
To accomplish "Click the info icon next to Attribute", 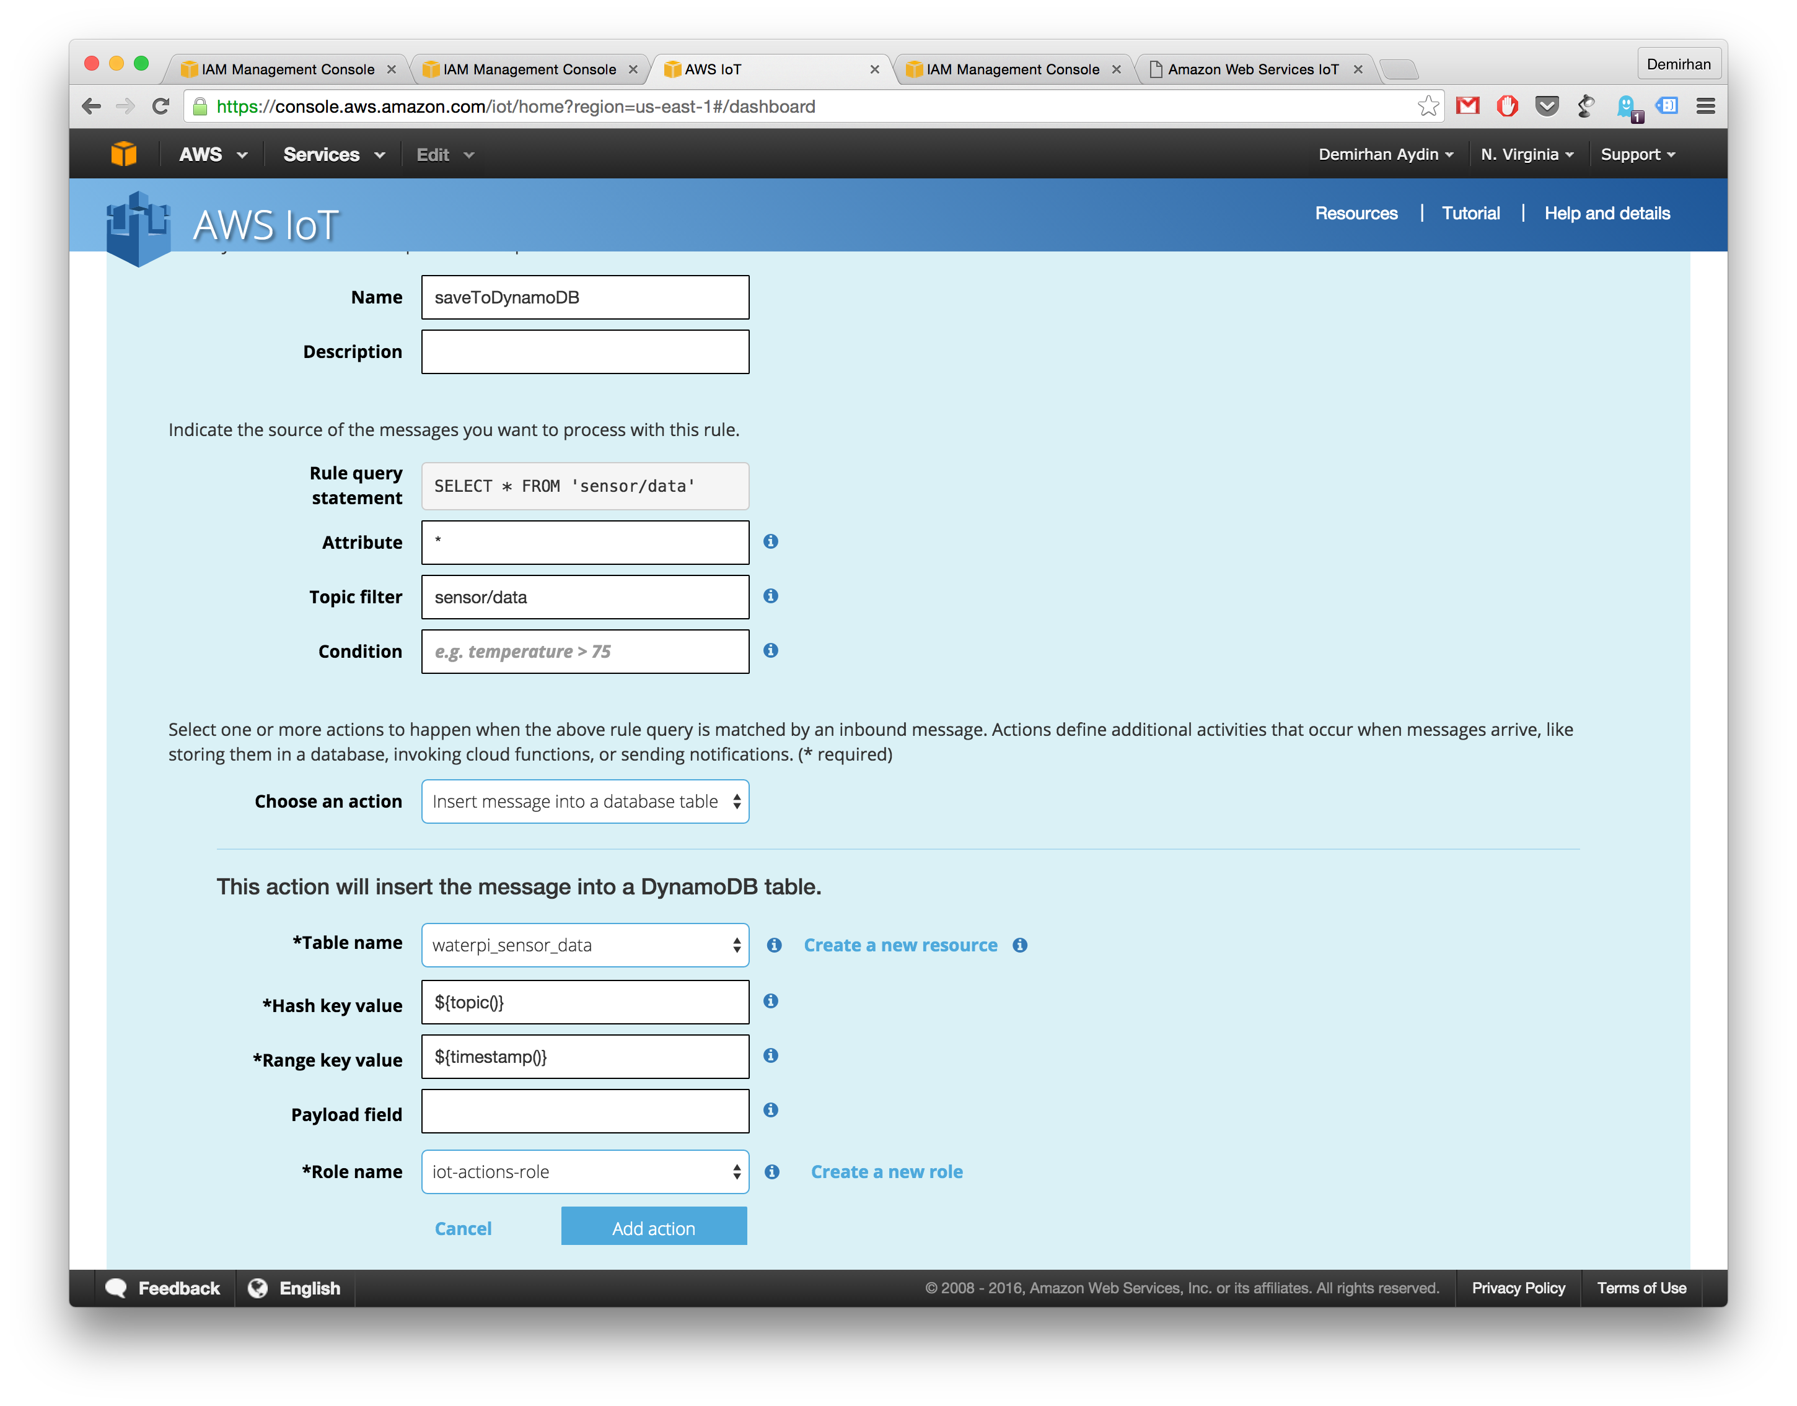I will 770,541.
